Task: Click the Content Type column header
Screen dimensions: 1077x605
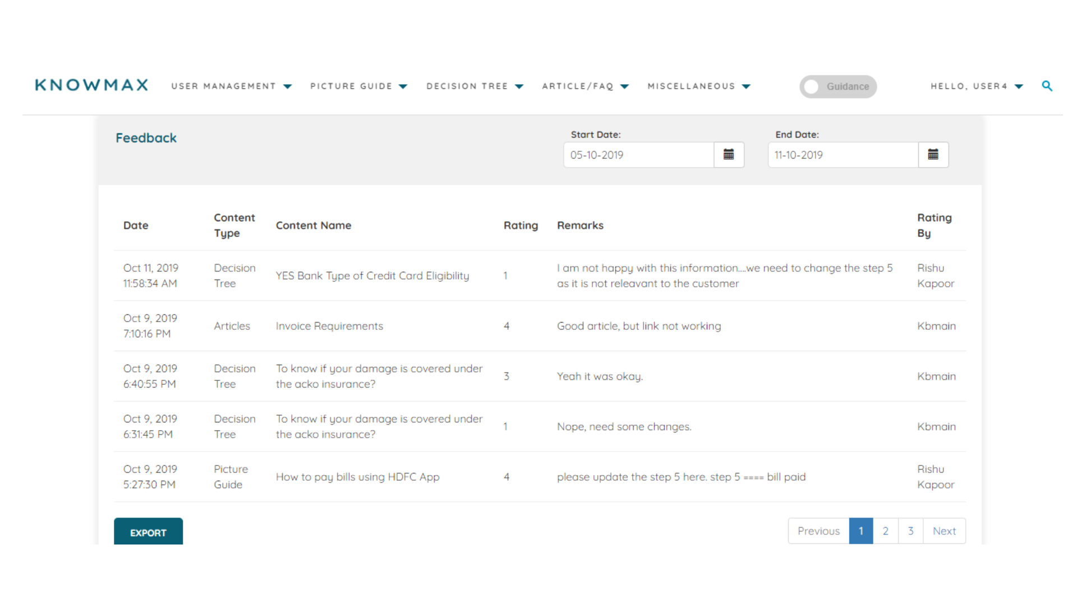Action: (234, 225)
